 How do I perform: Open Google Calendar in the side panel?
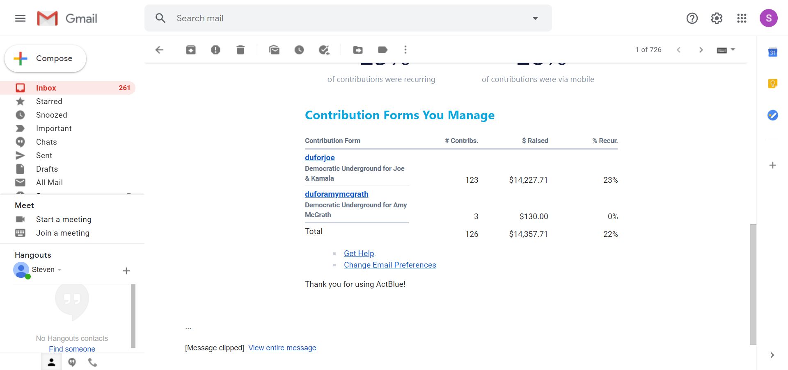click(772, 52)
